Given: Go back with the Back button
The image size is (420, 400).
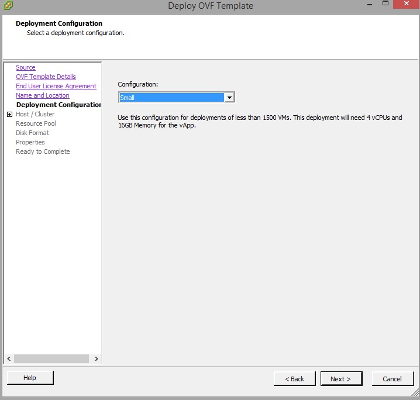Looking at the screenshot, I should [x=294, y=379].
